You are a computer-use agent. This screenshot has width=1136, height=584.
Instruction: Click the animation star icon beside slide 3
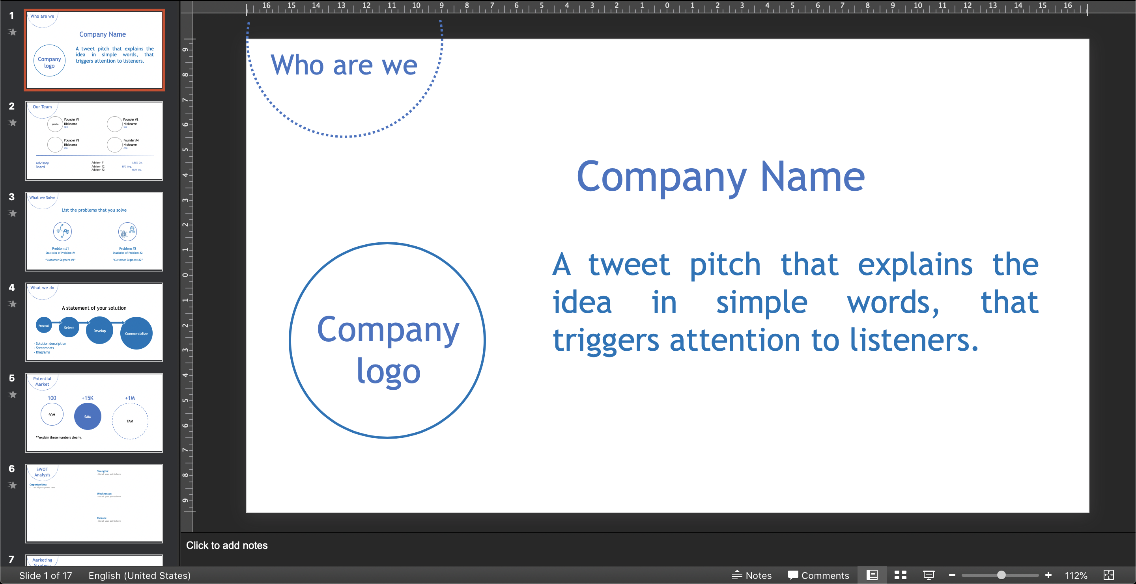pos(12,213)
